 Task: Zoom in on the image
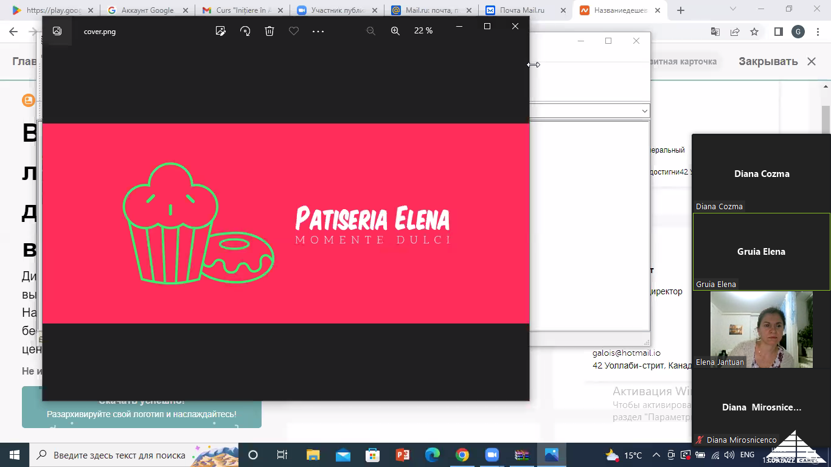395,31
